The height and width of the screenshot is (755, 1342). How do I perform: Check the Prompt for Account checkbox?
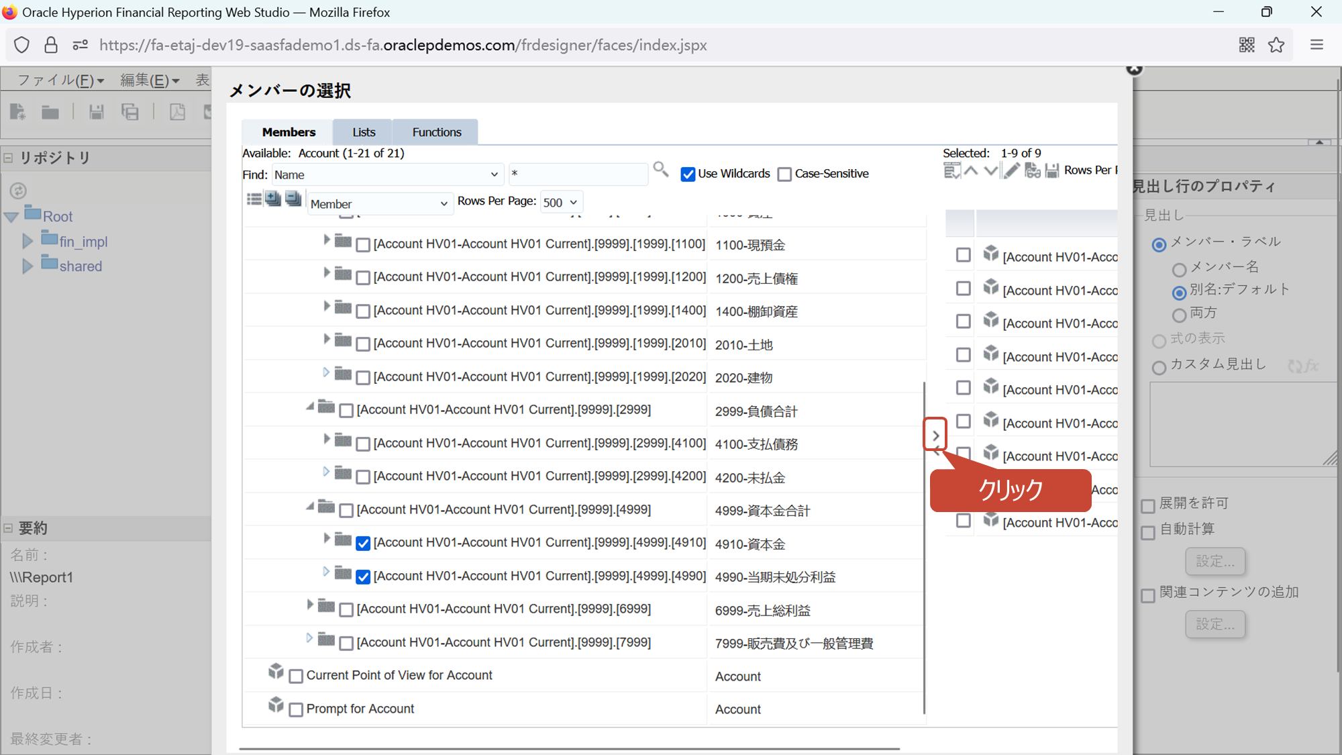point(296,710)
